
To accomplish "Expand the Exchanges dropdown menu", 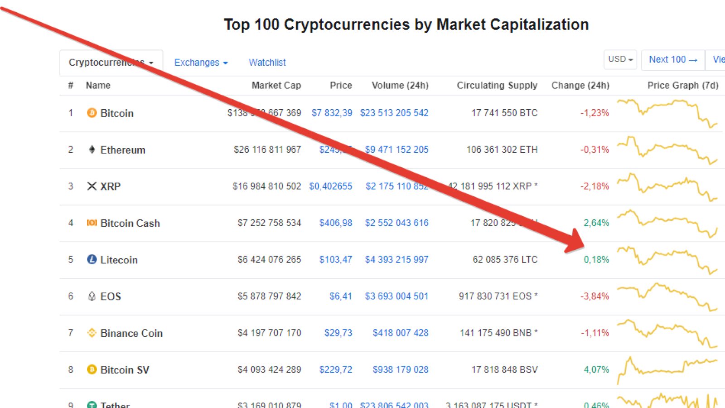I will point(201,63).
